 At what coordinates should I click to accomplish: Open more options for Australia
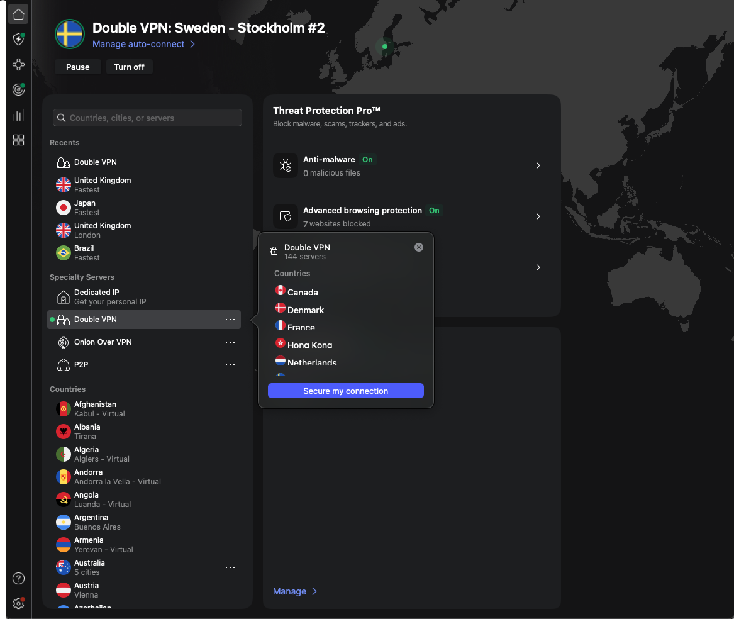pos(230,567)
